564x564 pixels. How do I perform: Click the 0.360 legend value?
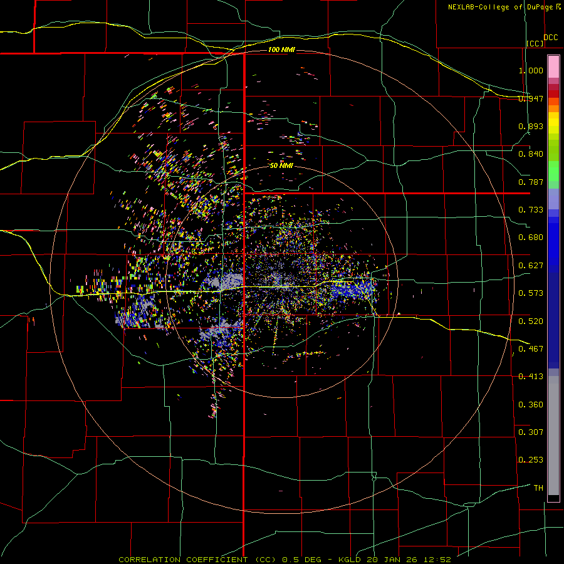point(531,405)
